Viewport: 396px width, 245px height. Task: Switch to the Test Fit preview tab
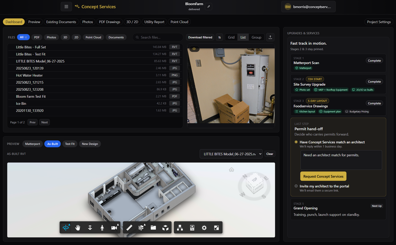(70, 144)
